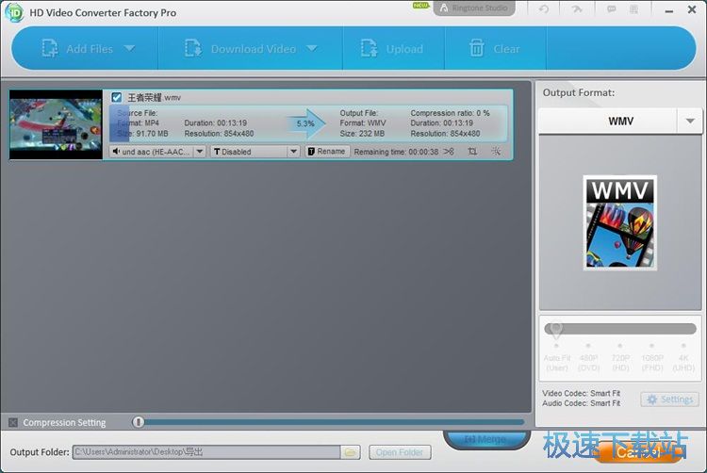Click the scissors clip icon
This screenshot has width=707, height=473.
[x=449, y=152]
